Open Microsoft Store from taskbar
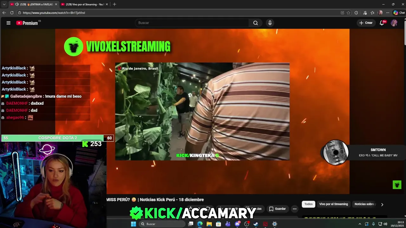 pos(219,224)
